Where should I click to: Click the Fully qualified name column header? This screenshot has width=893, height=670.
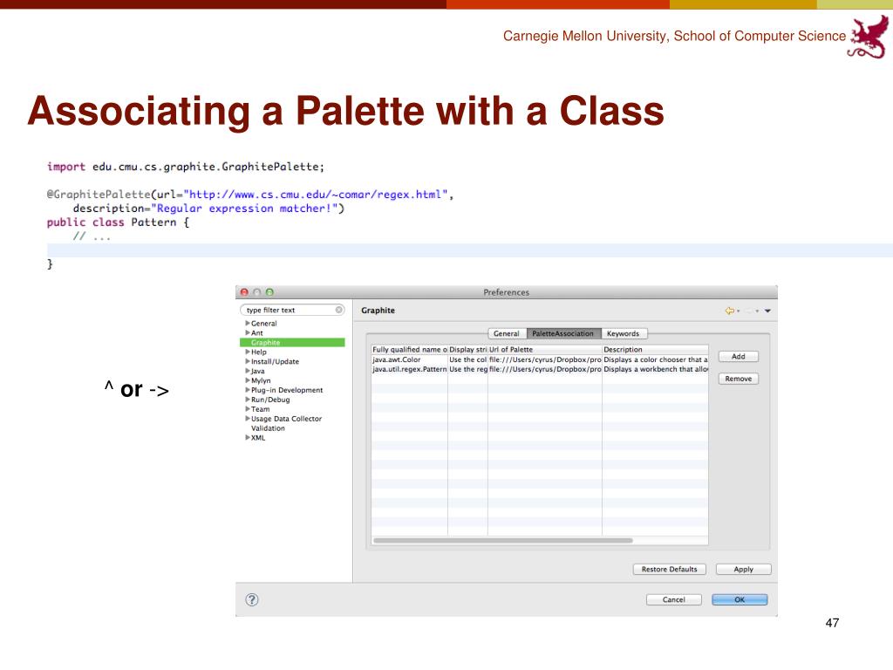[x=410, y=349]
